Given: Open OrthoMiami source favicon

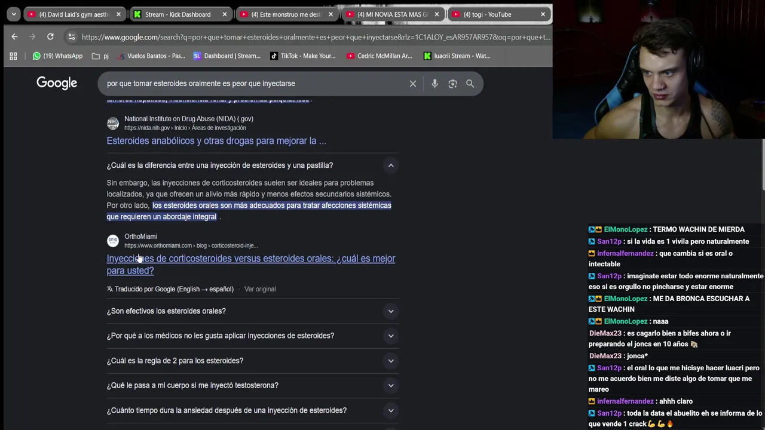Looking at the screenshot, I should pos(113,241).
